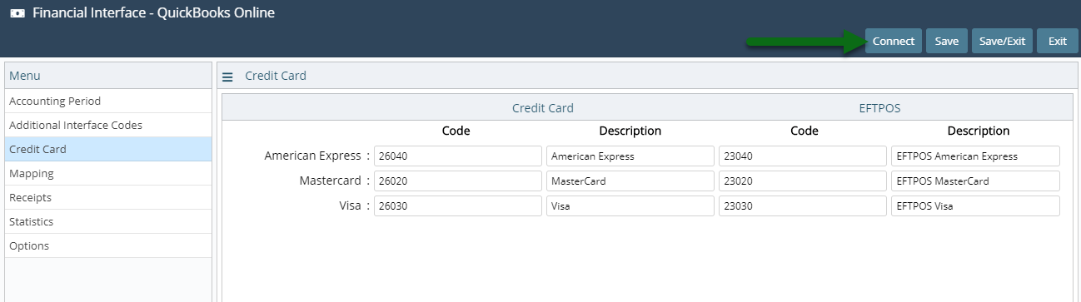Image resolution: width=1081 pixels, height=302 pixels.
Task: Click the Save/Exit button
Action: 1003,41
